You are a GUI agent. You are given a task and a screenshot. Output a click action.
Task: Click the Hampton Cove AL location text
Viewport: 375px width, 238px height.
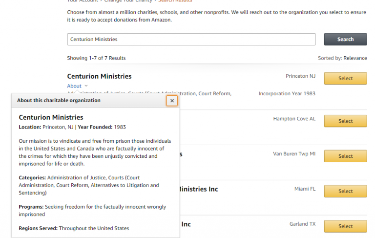(294, 119)
